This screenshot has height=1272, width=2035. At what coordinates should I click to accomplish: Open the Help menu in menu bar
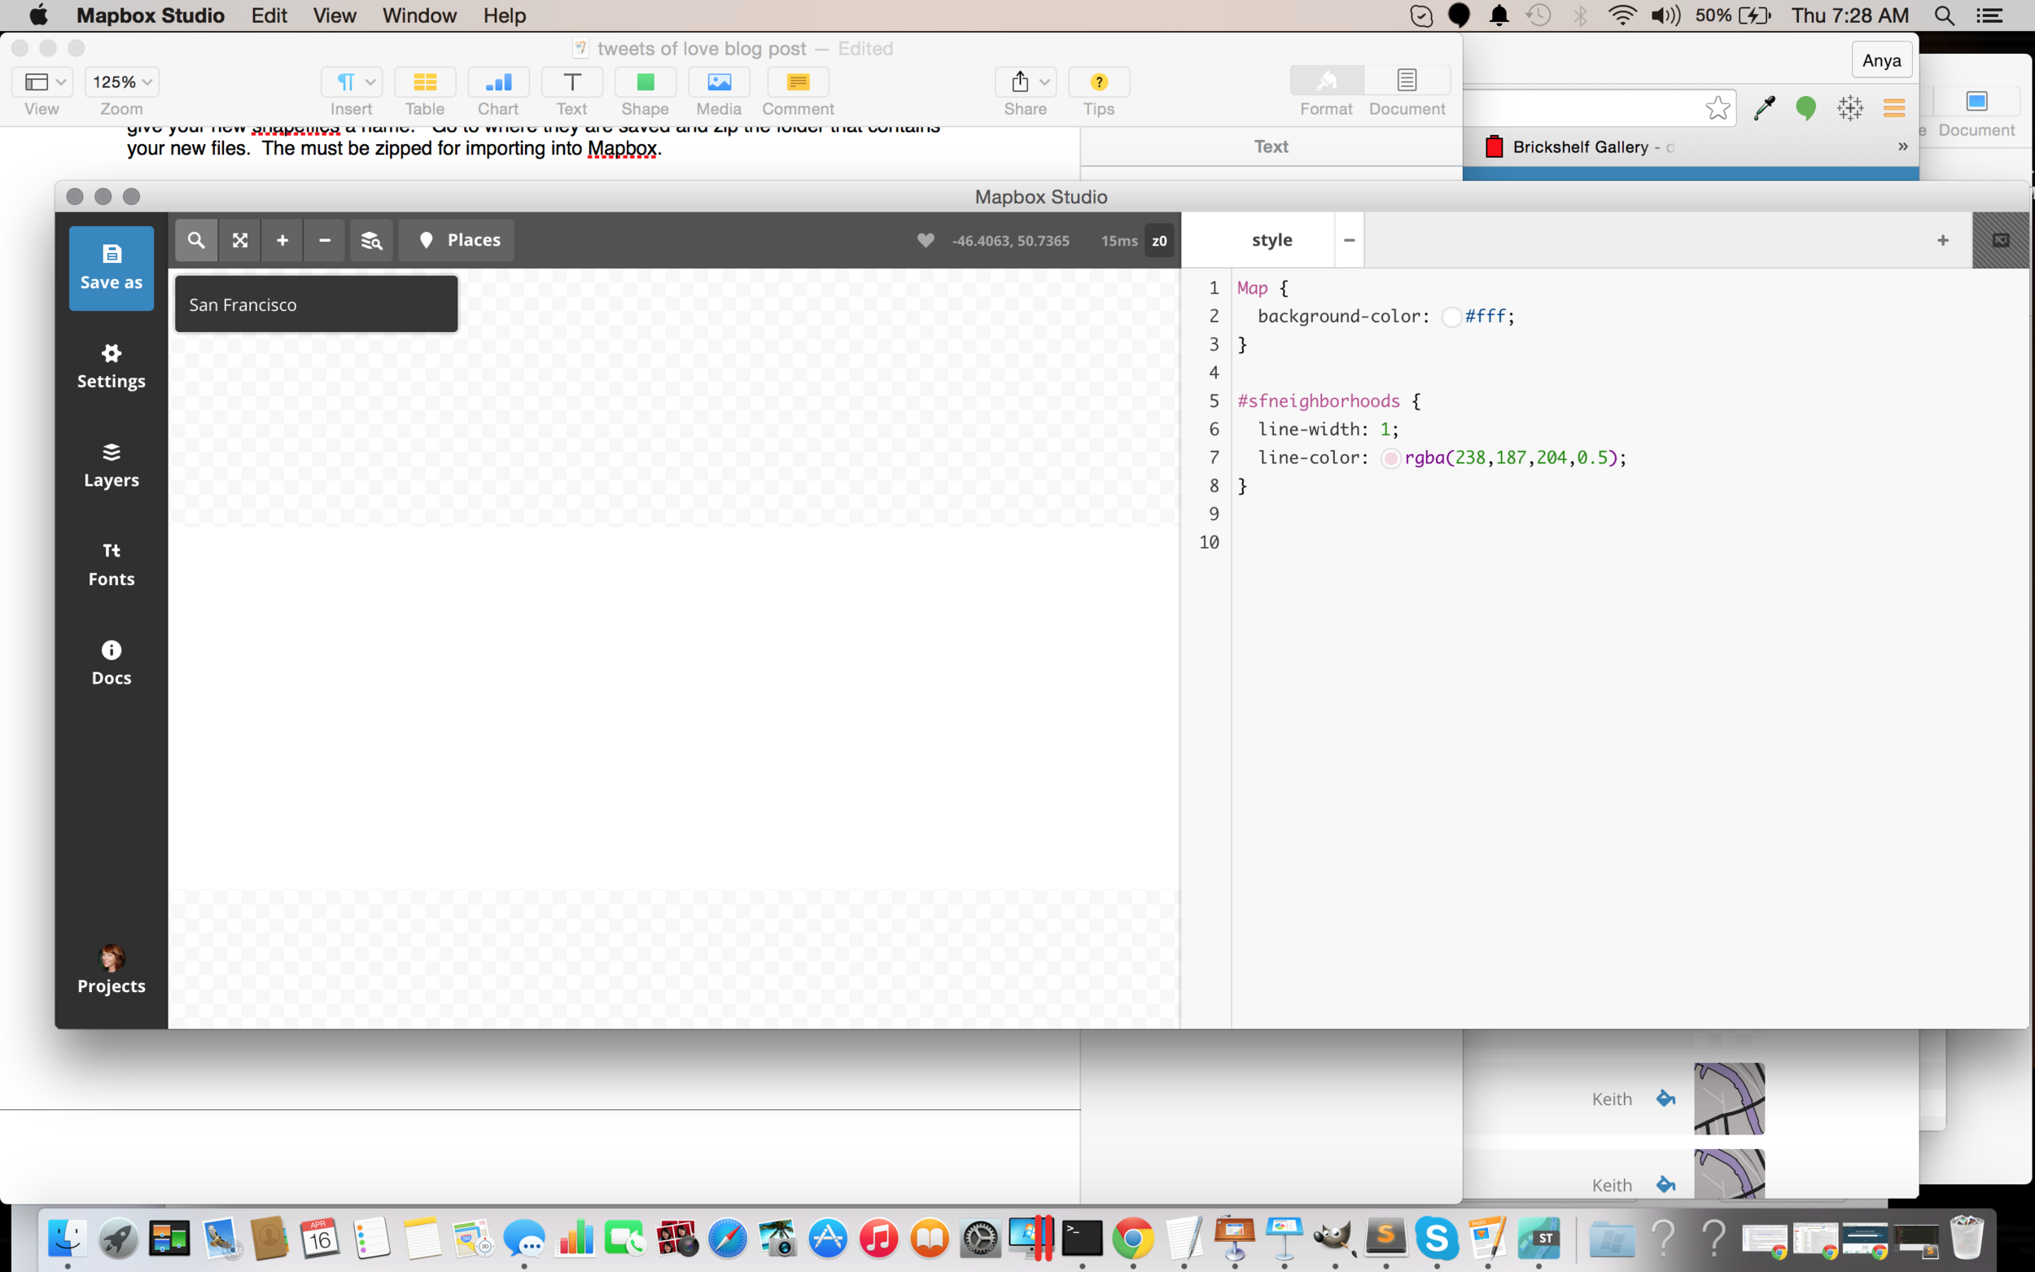pos(505,15)
